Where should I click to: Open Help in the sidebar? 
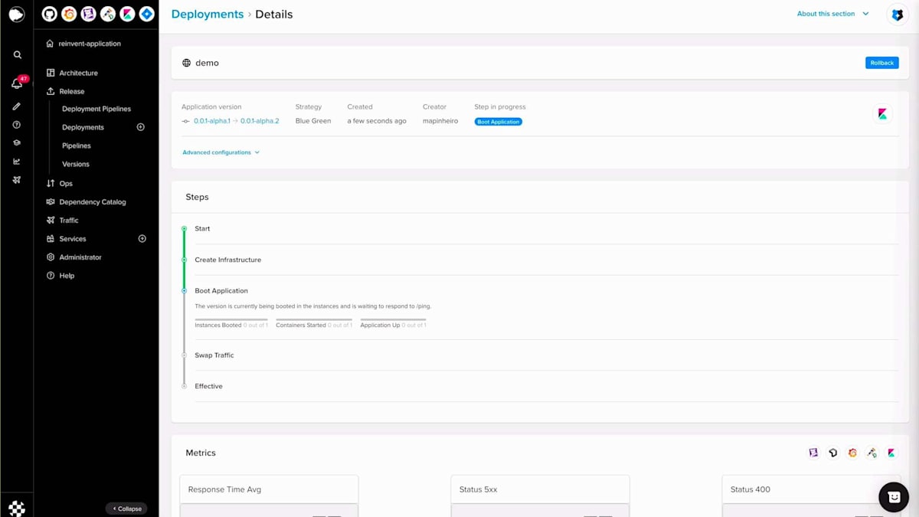pos(67,276)
